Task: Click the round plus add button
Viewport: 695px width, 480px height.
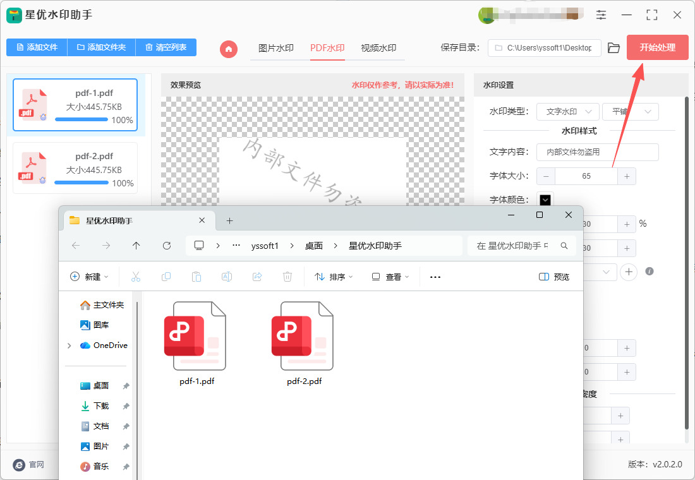Action: 629,272
